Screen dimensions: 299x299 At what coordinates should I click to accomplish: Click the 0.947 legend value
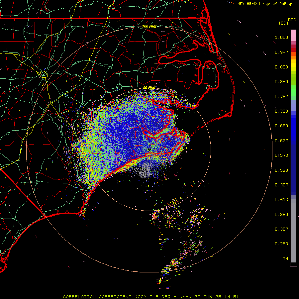(x=281, y=52)
